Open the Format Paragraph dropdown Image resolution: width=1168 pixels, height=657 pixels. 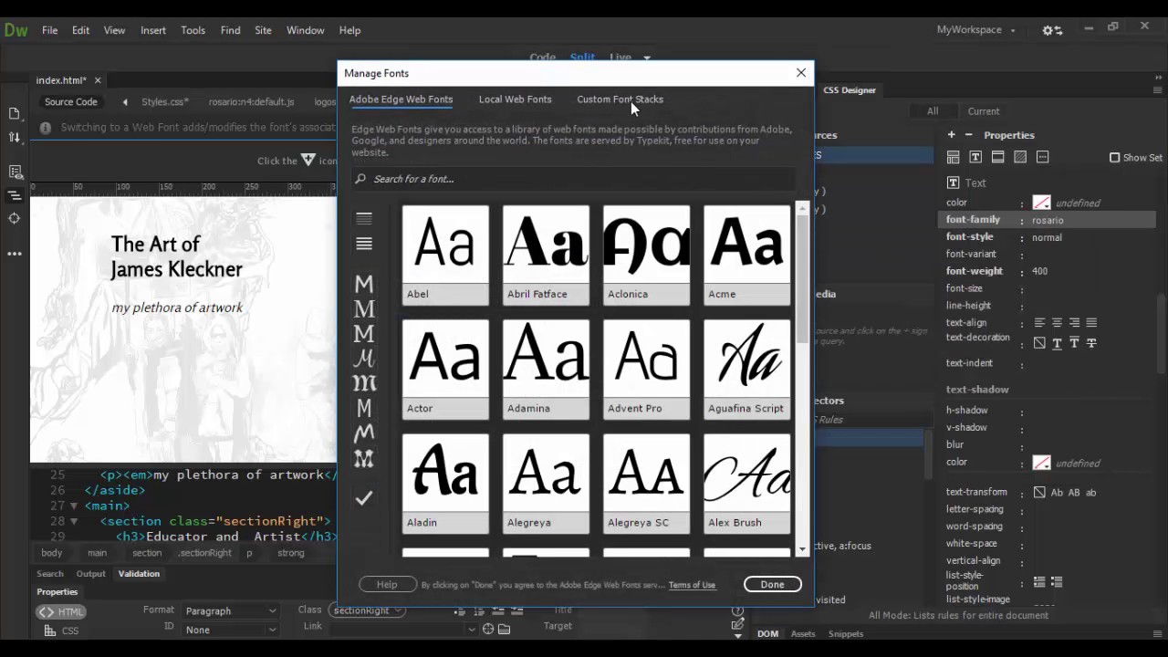tap(230, 610)
